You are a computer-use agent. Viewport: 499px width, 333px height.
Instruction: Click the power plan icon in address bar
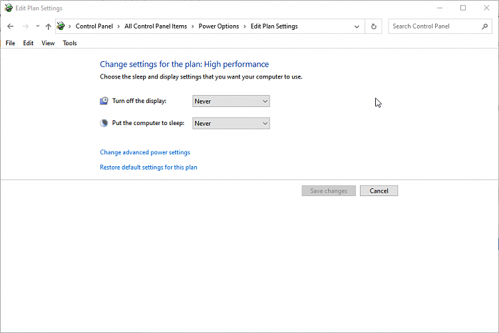(61, 27)
